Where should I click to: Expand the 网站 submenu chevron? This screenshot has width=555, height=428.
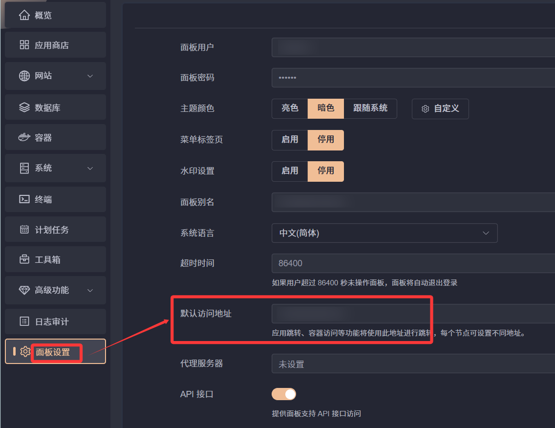pyautogui.click(x=90, y=76)
